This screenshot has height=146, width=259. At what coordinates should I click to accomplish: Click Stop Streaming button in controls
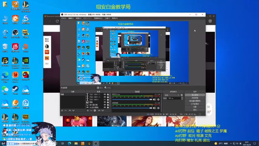click(195, 95)
